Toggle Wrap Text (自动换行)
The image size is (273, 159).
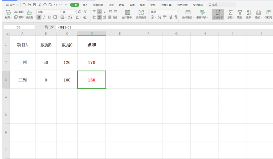[141, 14]
